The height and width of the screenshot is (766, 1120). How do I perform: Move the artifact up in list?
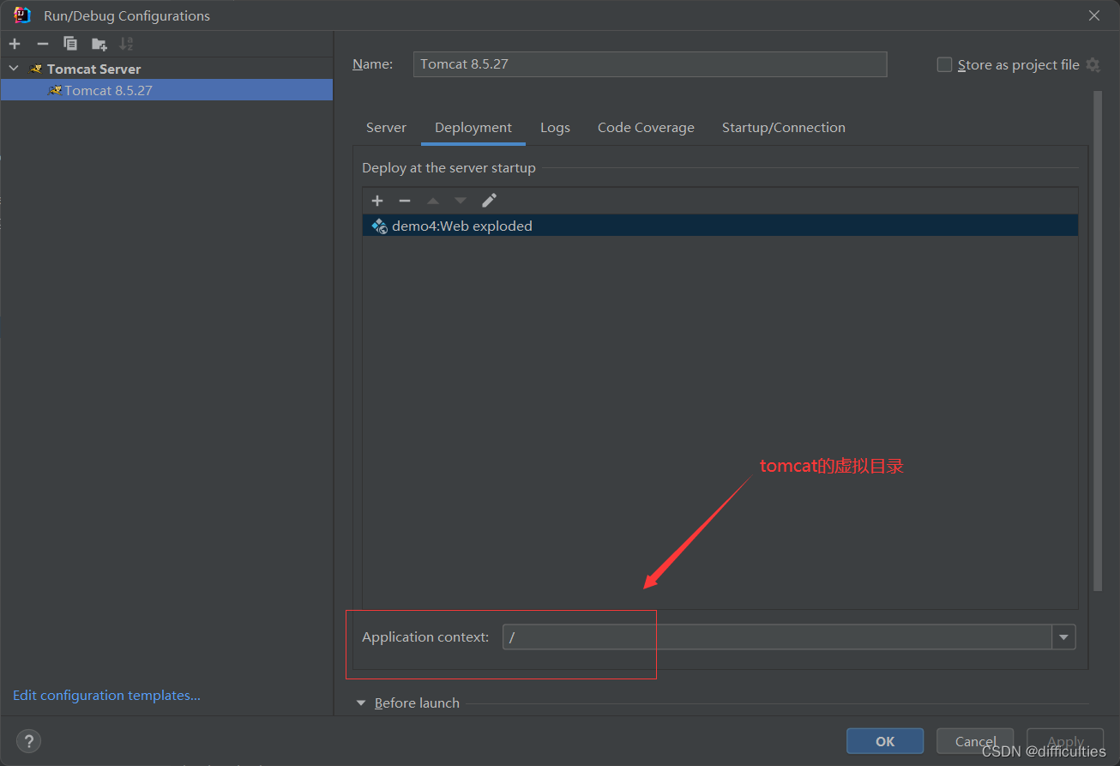click(433, 201)
